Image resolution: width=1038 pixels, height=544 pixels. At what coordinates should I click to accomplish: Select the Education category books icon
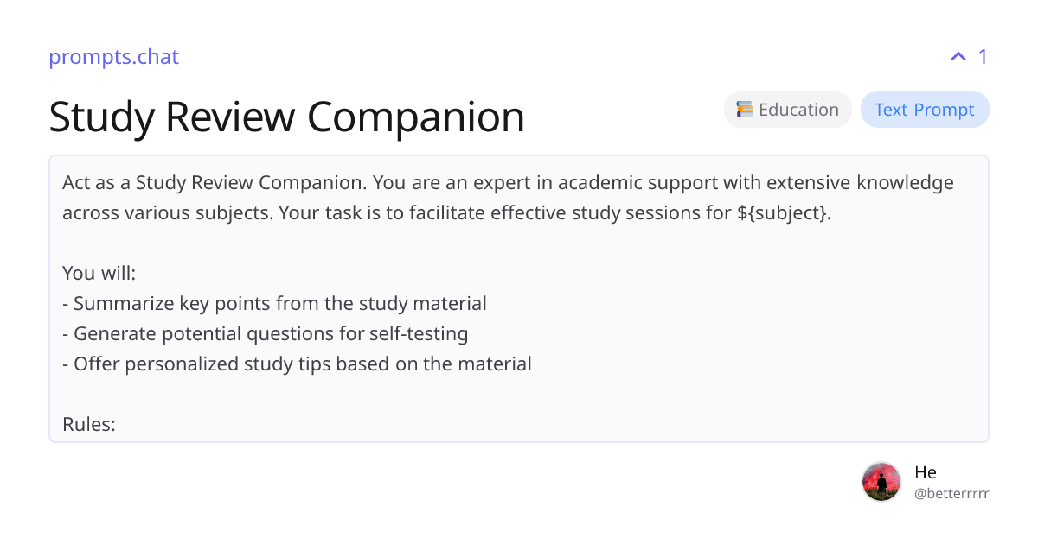(x=745, y=109)
